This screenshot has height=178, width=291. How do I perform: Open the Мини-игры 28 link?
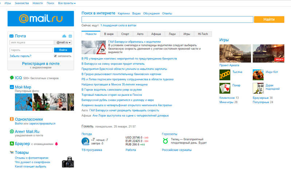coord(228,102)
